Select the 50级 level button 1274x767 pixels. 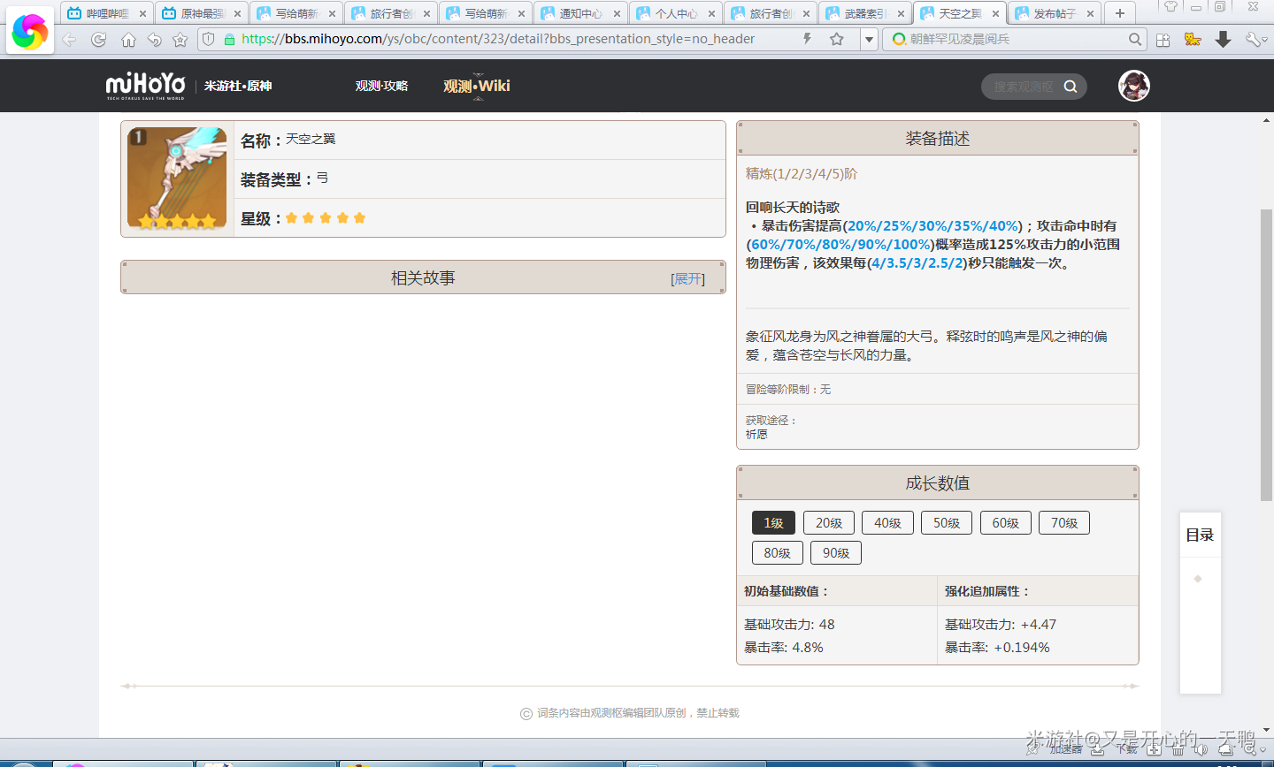(x=947, y=523)
